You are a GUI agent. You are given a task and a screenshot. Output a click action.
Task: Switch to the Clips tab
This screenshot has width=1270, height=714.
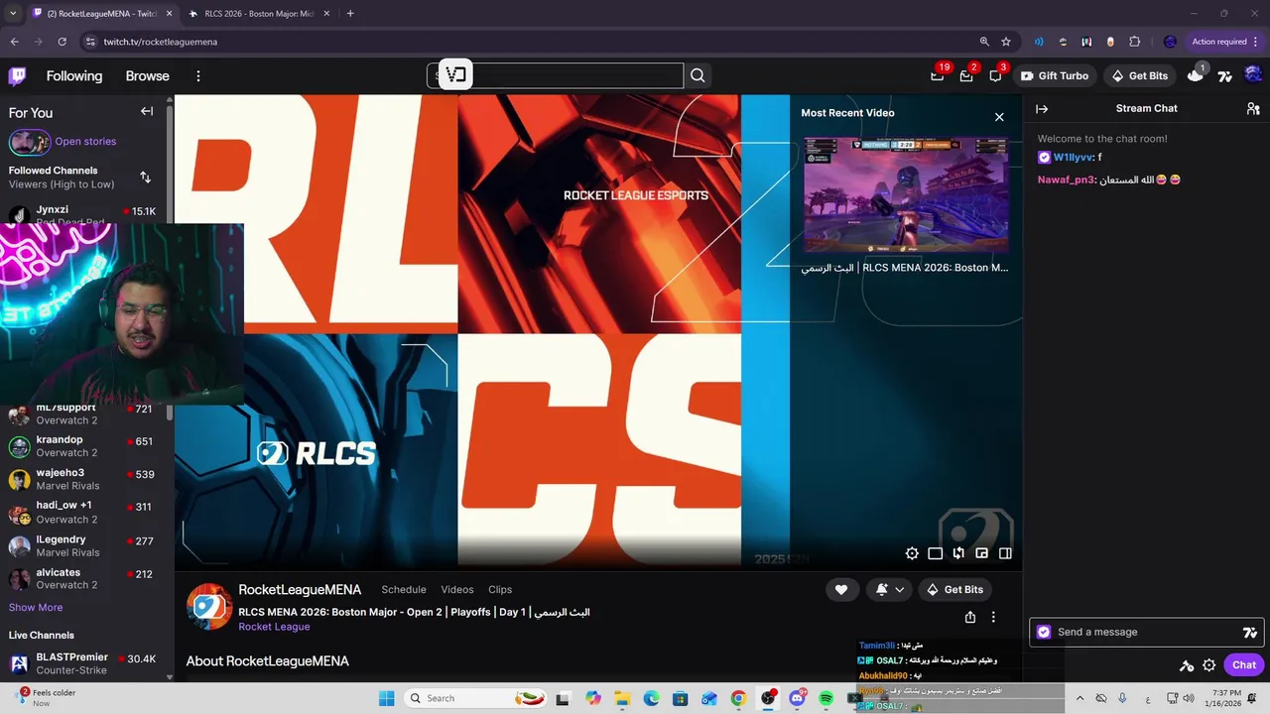pyautogui.click(x=500, y=589)
